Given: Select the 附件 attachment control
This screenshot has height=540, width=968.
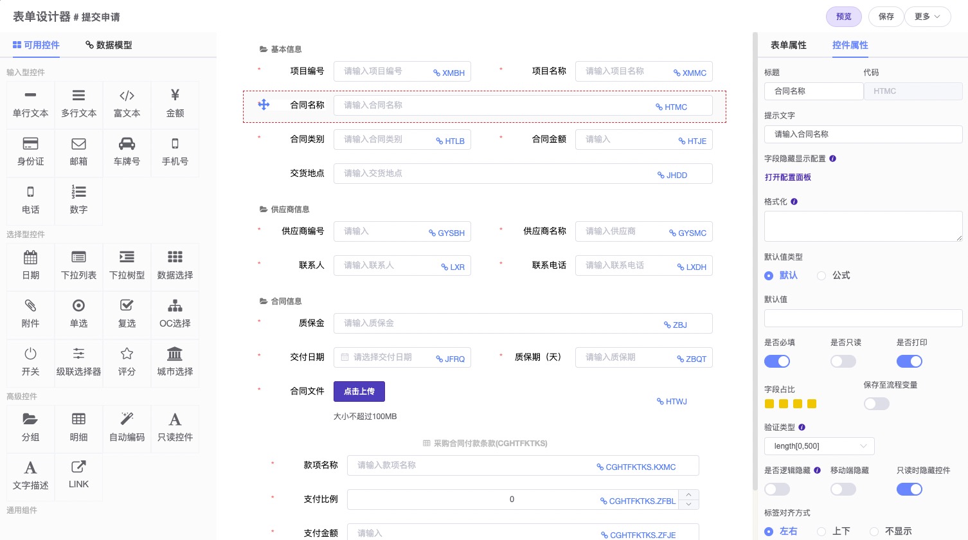Looking at the screenshot, I should [30, 314].
